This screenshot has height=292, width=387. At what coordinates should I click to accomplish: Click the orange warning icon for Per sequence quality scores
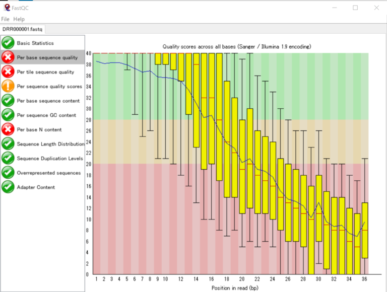click(8, 87)
